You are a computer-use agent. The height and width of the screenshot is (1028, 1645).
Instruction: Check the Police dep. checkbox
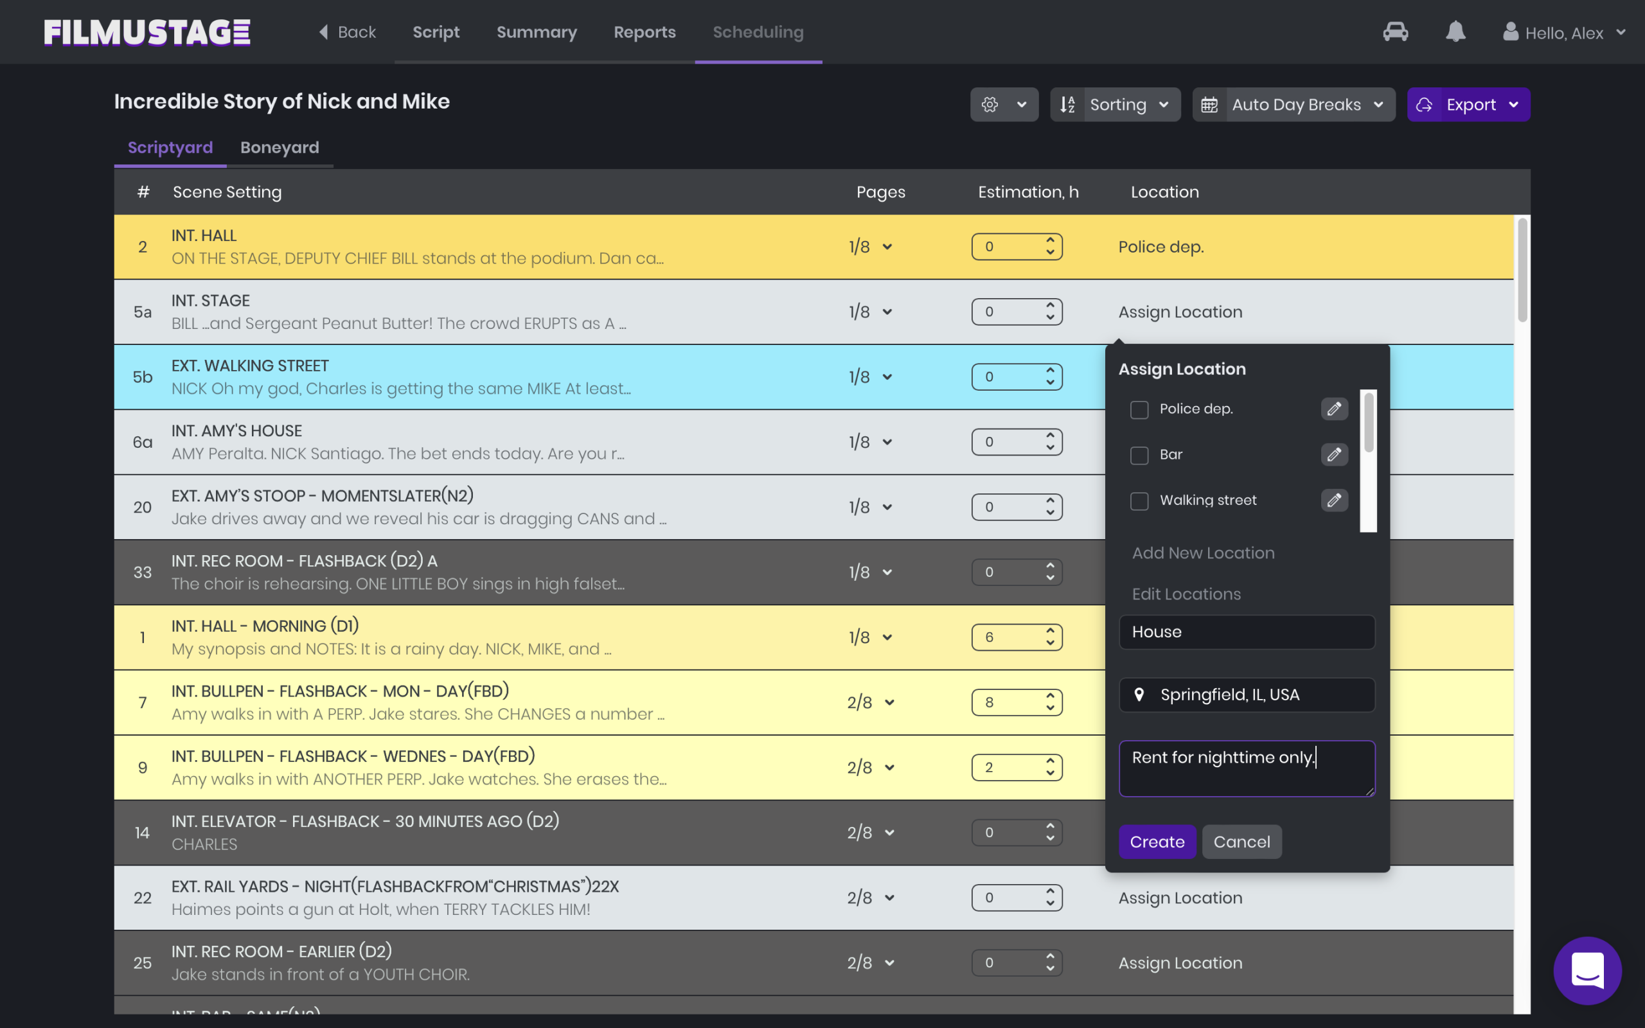tap(1139, 409)
